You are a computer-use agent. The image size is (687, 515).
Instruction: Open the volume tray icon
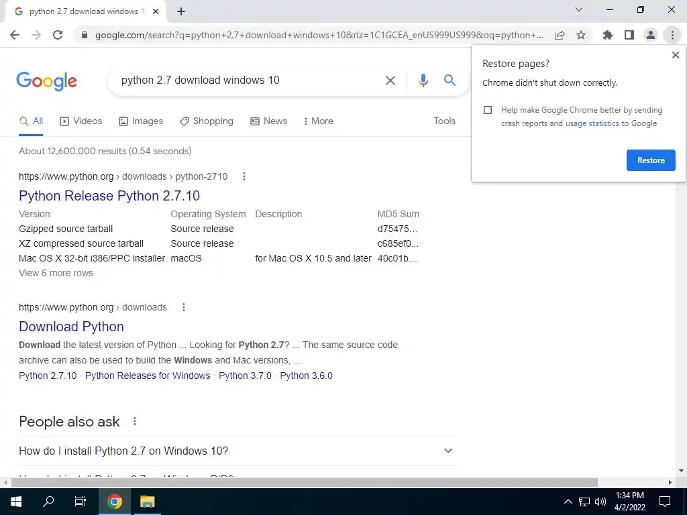click(600, 502)
